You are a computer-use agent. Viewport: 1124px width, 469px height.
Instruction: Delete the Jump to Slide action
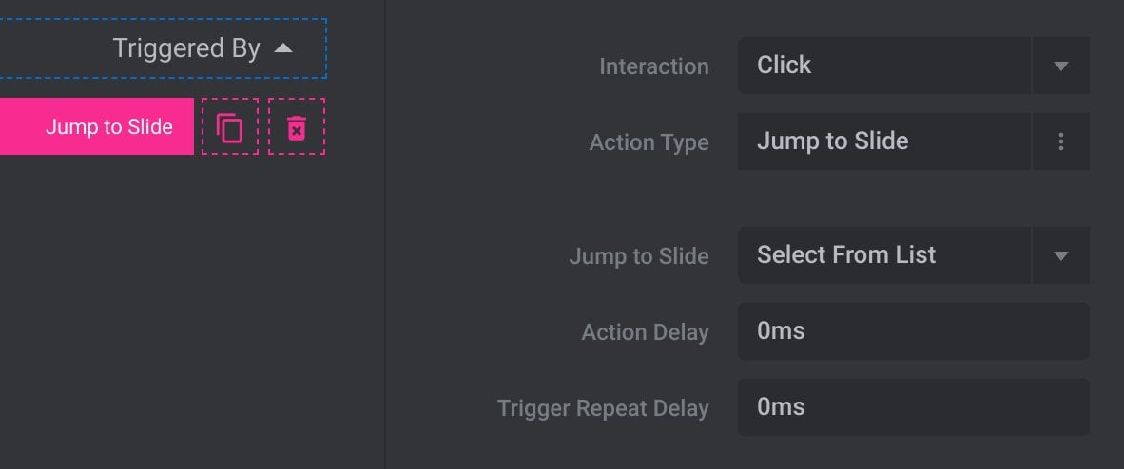click(297, 126)
